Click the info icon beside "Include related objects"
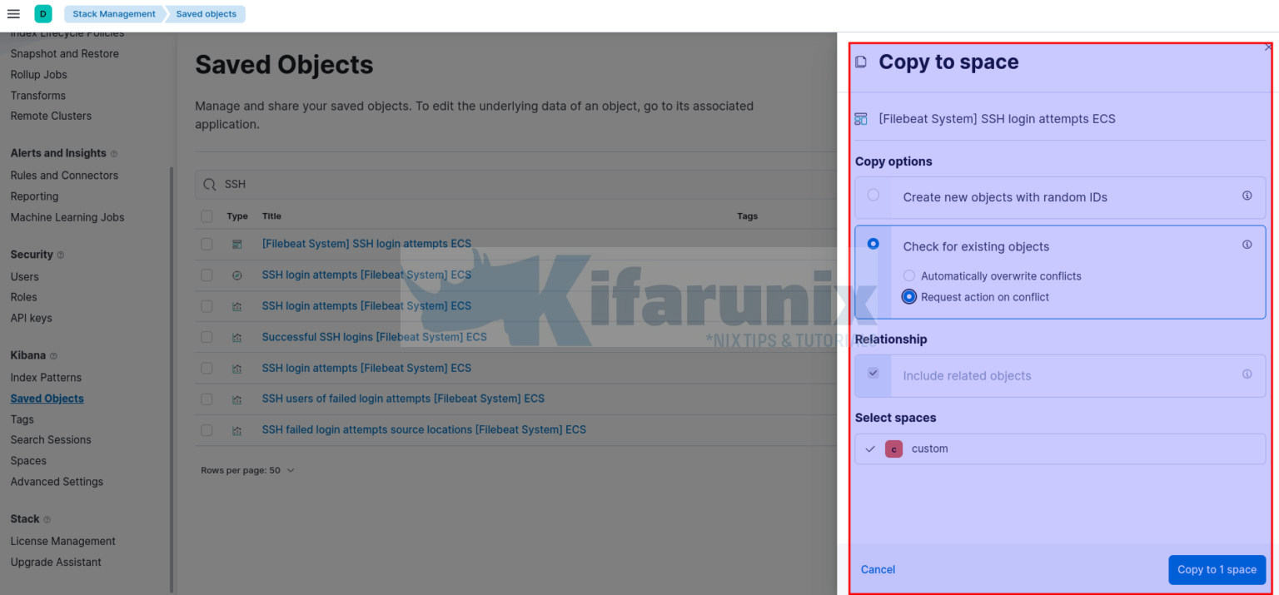 pos(1247,375)
